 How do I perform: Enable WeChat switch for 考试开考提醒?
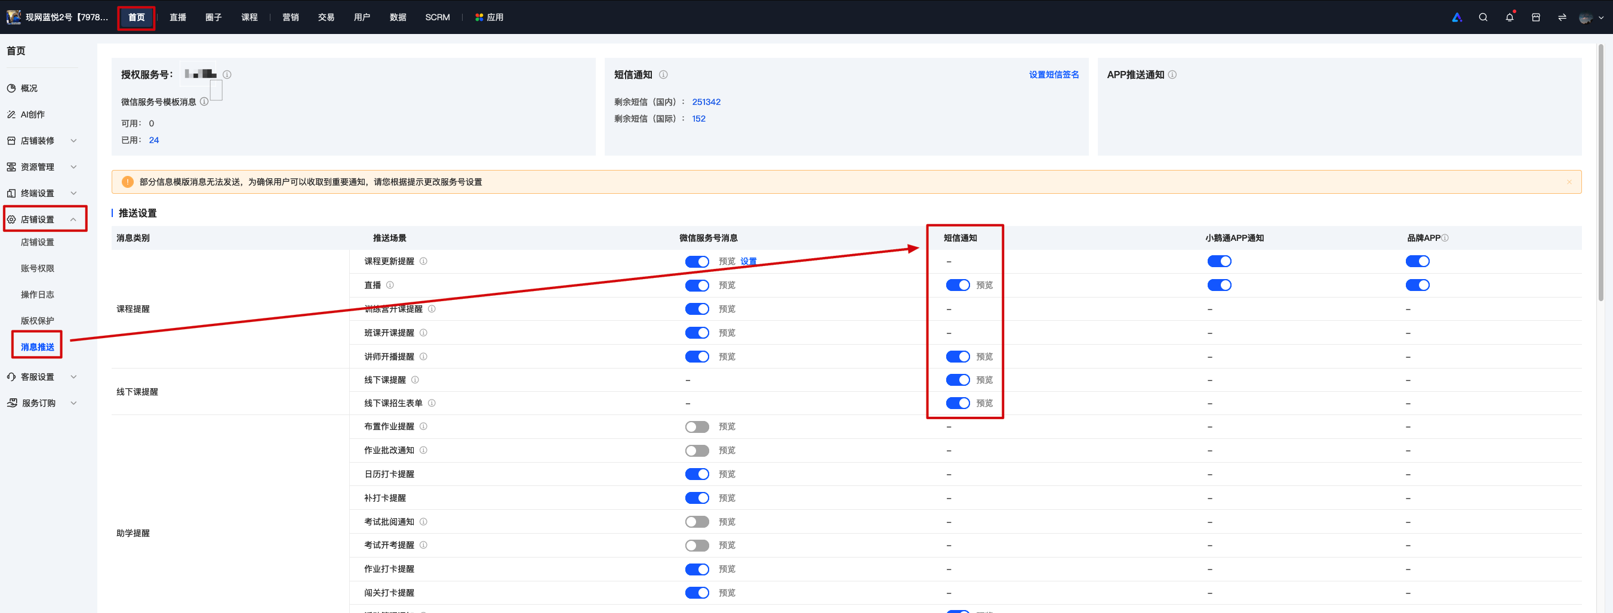[696, 546]
